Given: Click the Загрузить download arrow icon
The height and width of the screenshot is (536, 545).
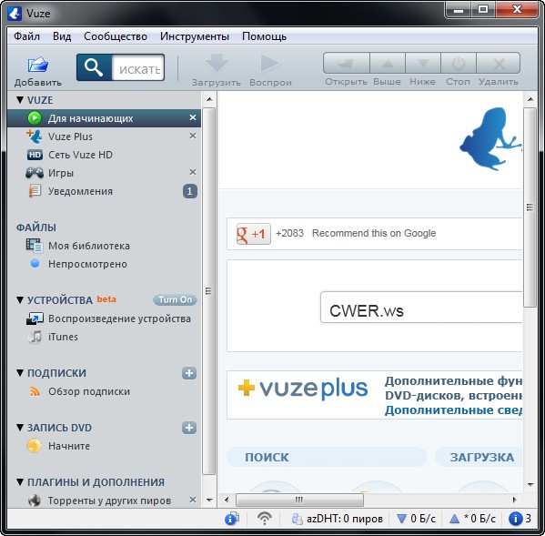Looking at the screenshot, I should pos(217,64).
